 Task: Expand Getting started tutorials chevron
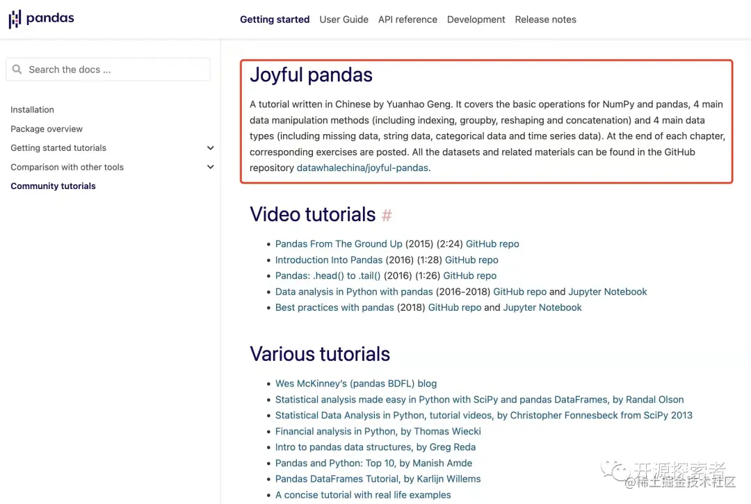coord(210,148)
